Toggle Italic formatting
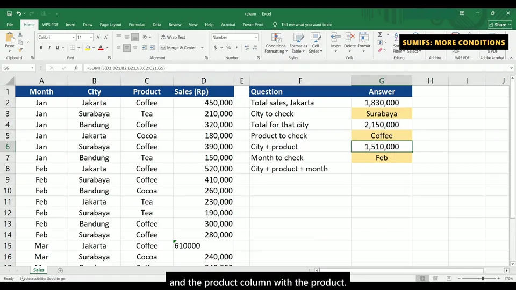516x290 pixels. 49,48
